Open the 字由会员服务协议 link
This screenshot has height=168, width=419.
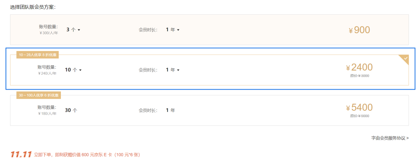pyautogui.click(x=390, y=138)
